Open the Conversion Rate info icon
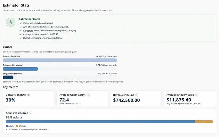The height and width of the screenshot is (137, 219). pyautogui.click(x=28, y=95)
